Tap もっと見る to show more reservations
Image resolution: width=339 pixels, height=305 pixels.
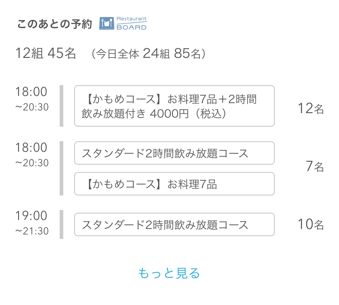point(169,273)
